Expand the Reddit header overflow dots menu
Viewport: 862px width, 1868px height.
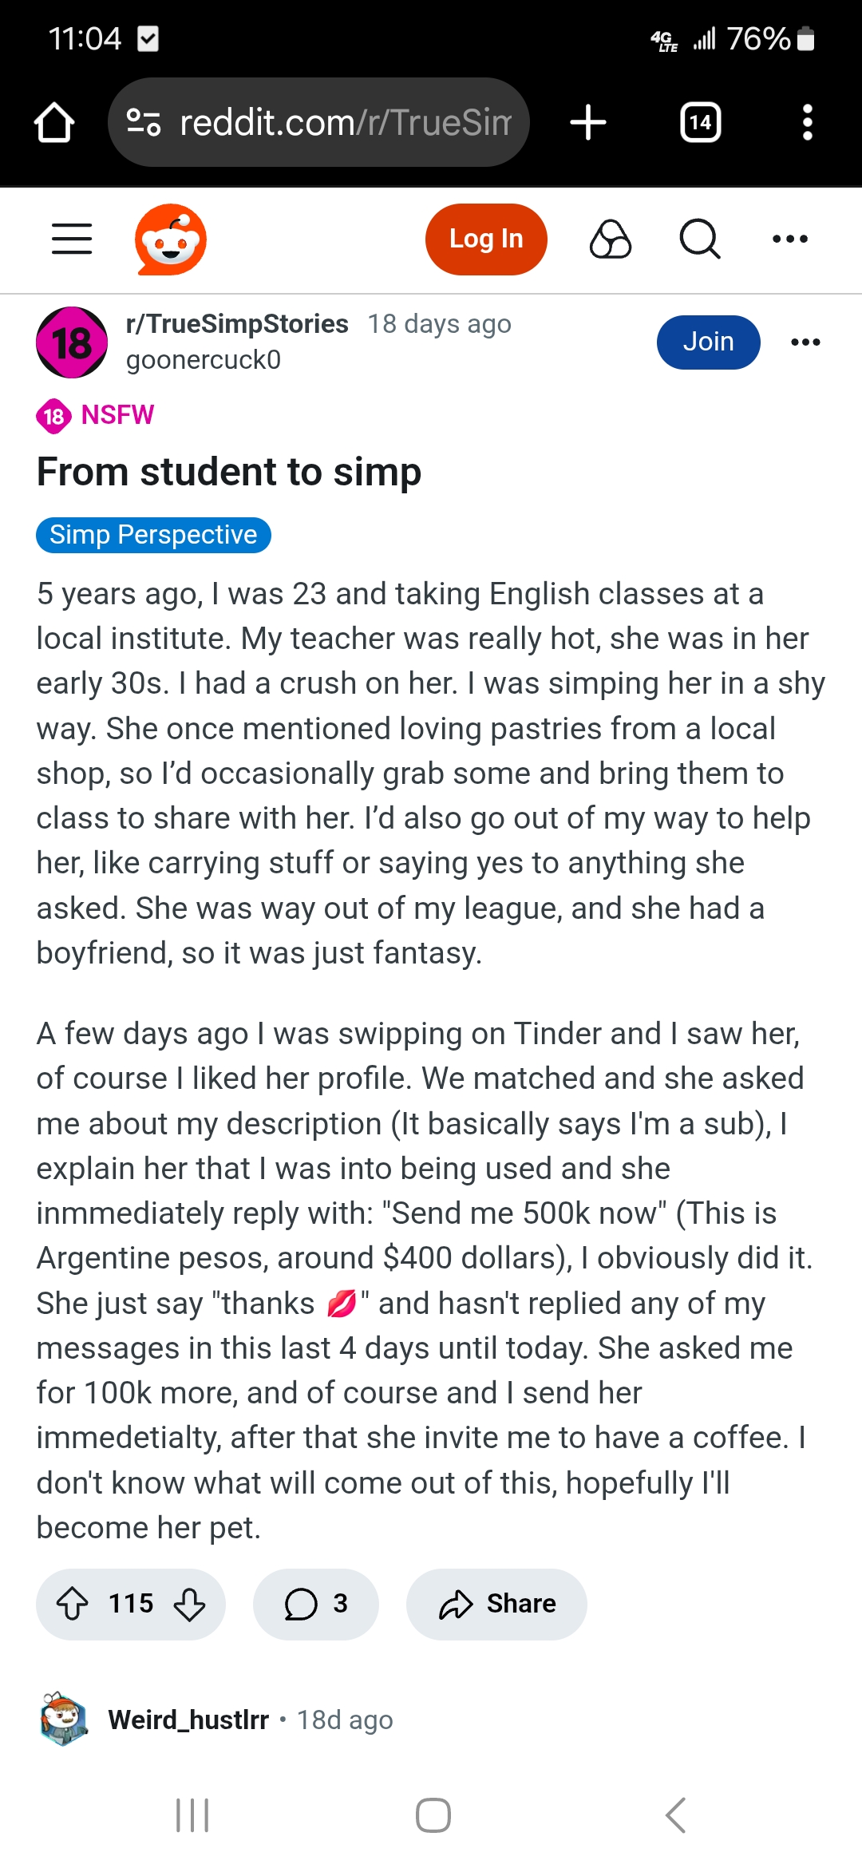tap(790, 239)
